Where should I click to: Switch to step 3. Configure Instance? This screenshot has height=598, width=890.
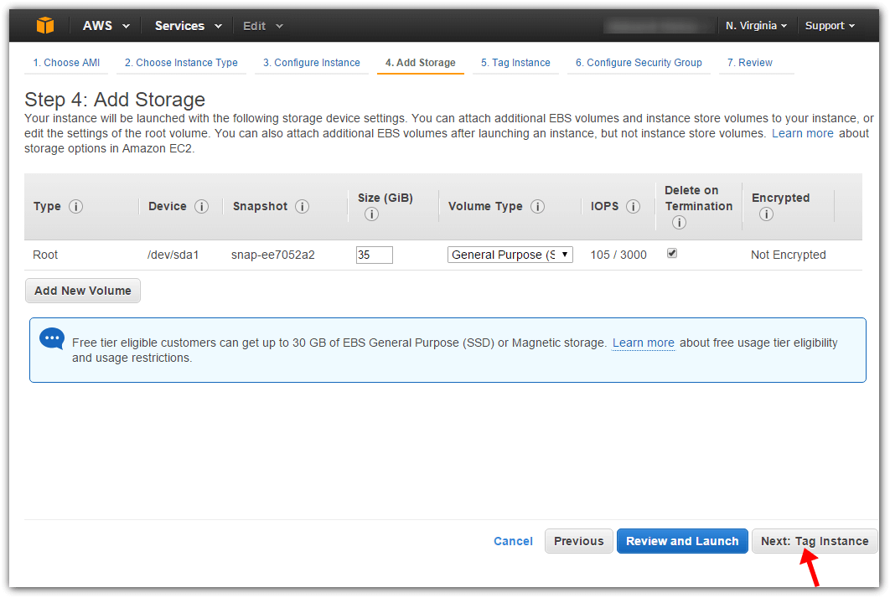(x=312, y=63)
